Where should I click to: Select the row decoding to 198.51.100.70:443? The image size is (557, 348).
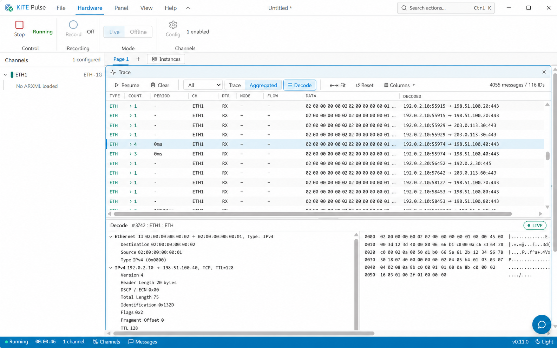(x=325, y=182)
